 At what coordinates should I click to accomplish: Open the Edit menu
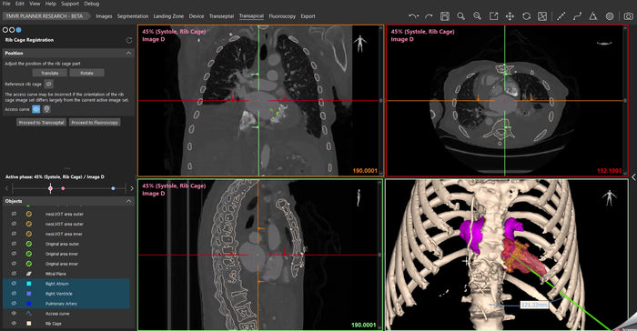pos(20,4)
